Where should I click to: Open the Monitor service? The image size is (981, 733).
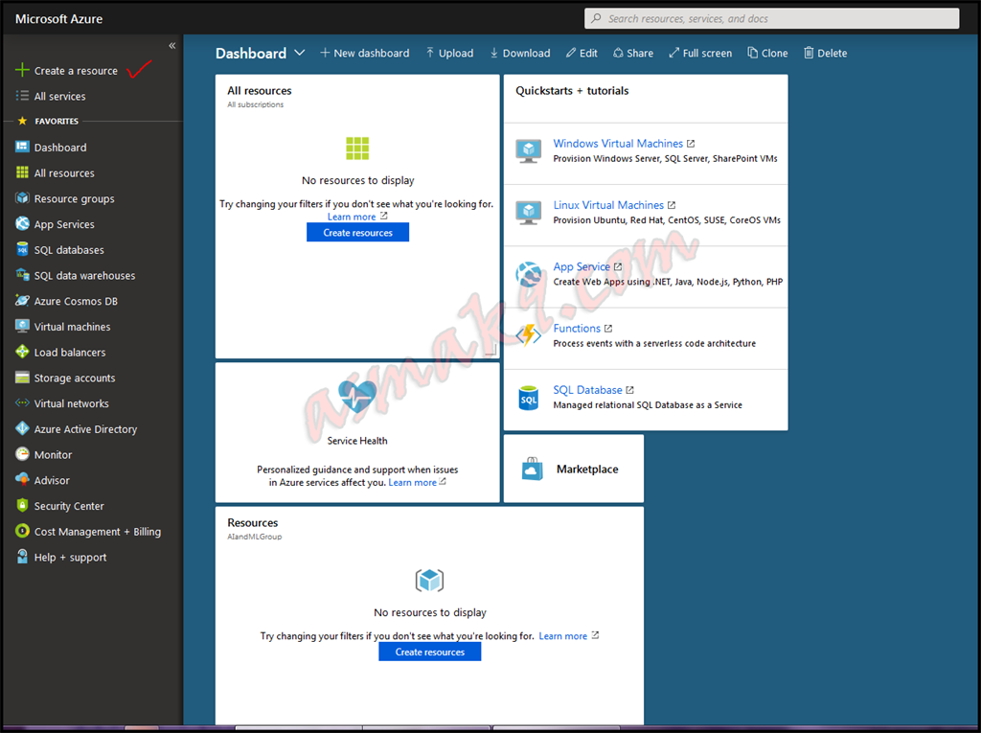pos(23,454)
